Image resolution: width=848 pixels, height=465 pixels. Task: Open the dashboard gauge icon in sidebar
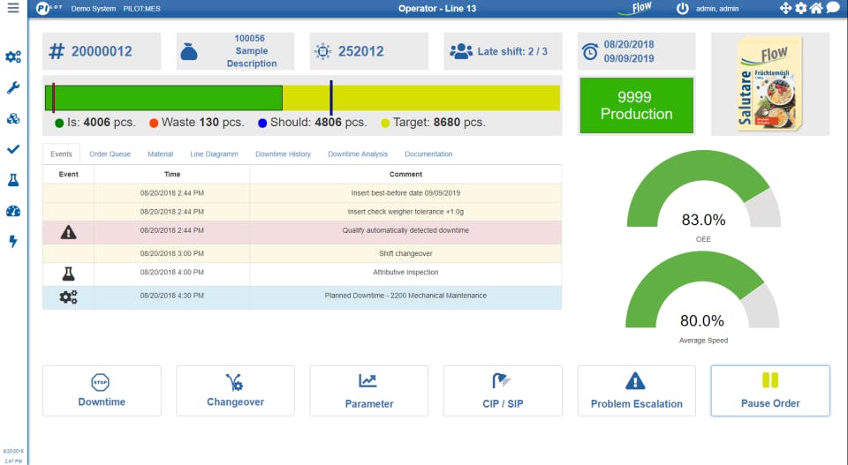13,211
